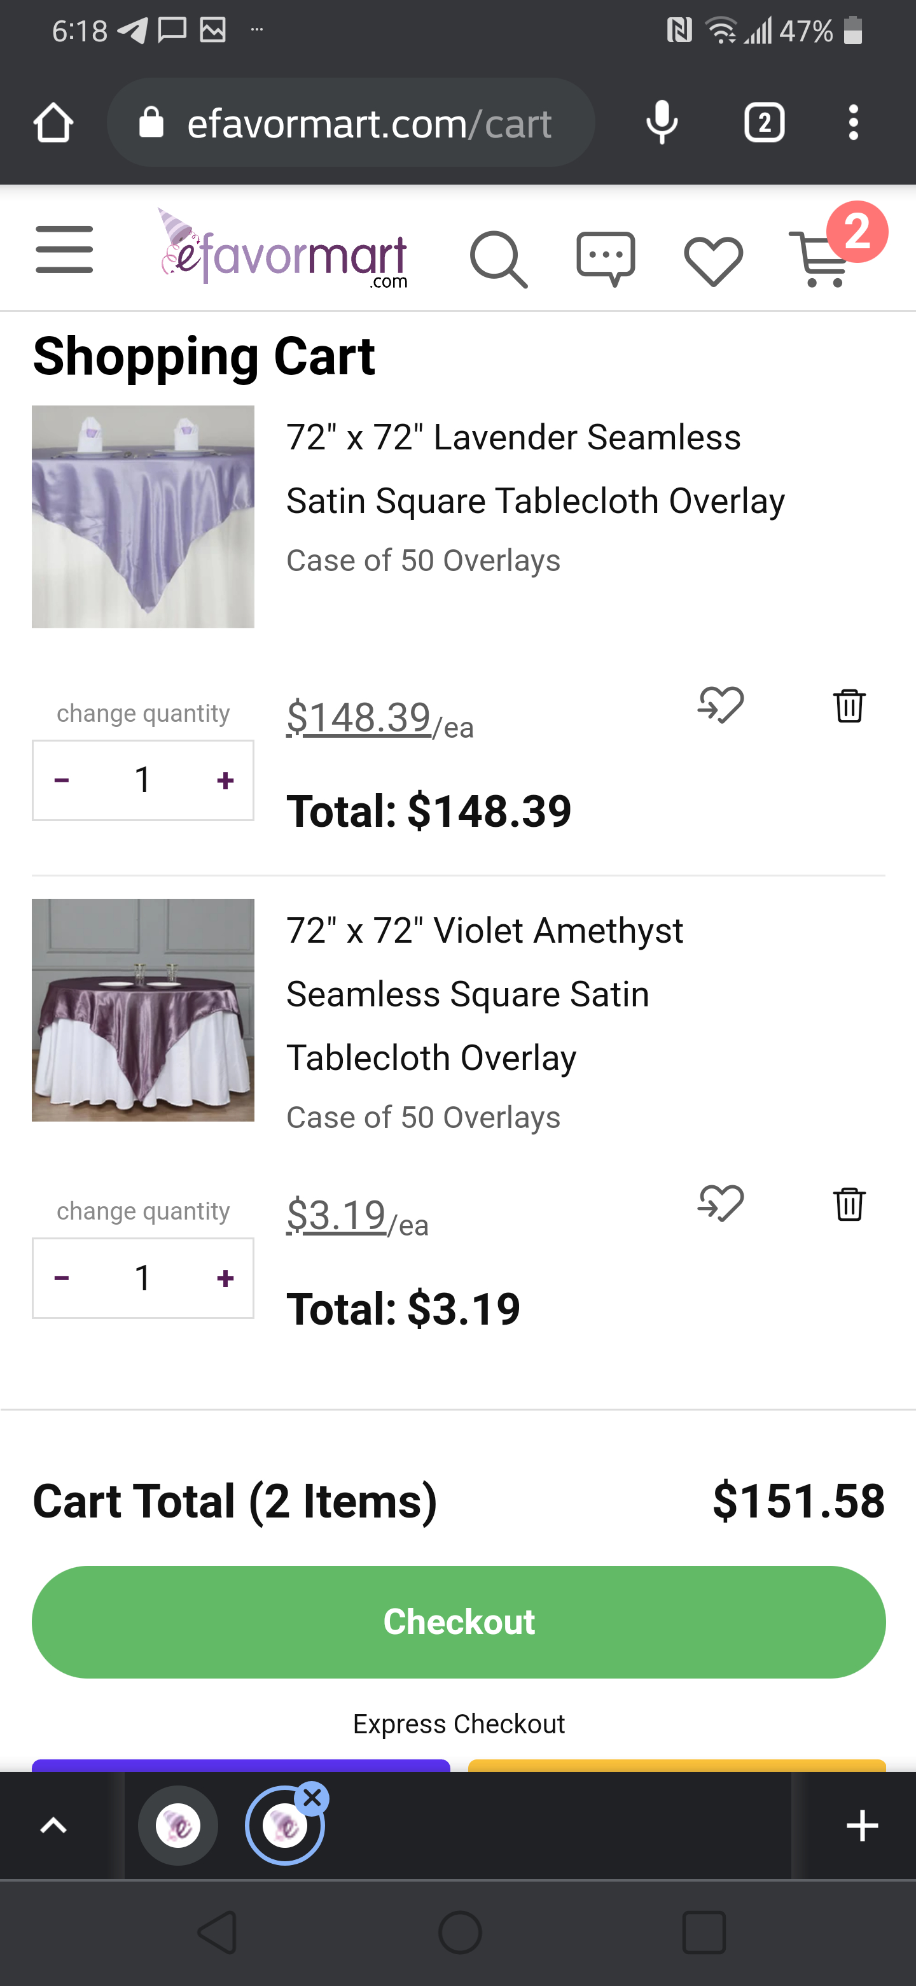916x1986 pixels.
Task: Delete the Lavender overlay from cart
Action: point(849,705)
